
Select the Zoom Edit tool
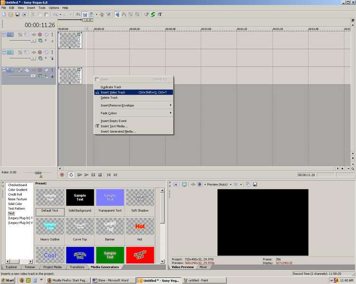click(137, 15)
